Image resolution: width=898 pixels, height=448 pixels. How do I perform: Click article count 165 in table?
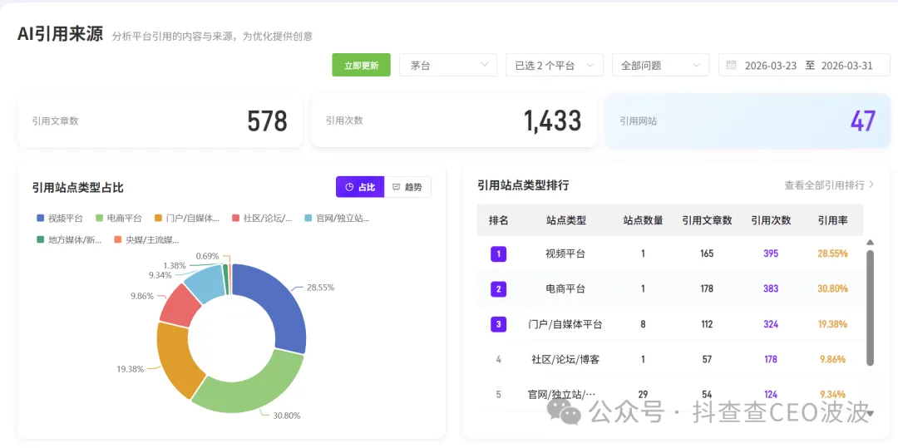click(707, 254)
